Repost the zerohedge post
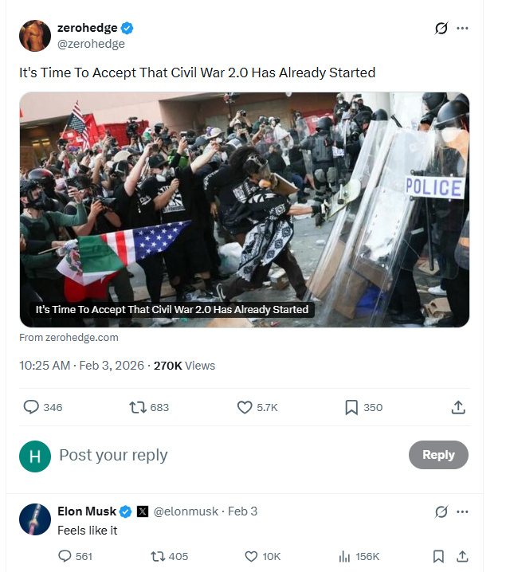 pos(138,407)
